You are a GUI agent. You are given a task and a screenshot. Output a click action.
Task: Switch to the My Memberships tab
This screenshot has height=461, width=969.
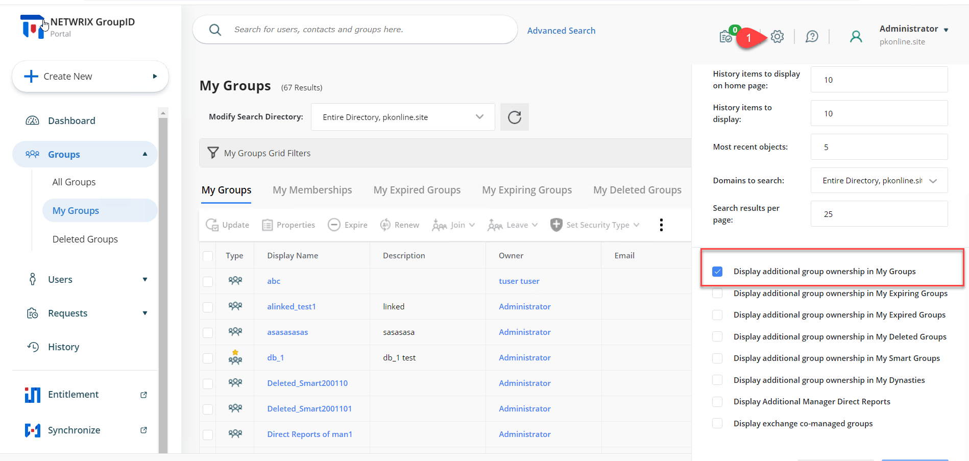312,189
